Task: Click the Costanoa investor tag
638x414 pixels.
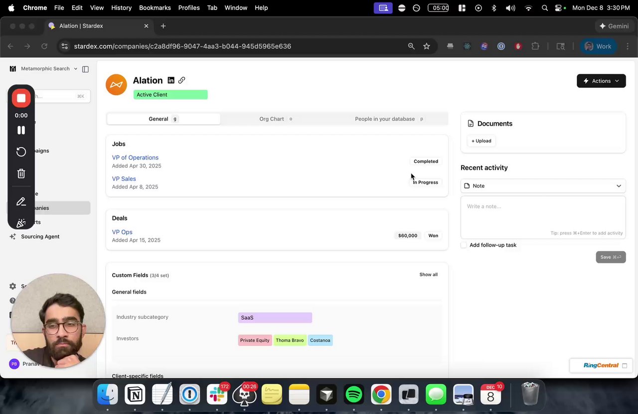Action: [320, 340]
